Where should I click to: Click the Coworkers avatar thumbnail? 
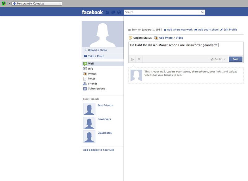coord(89,123)
